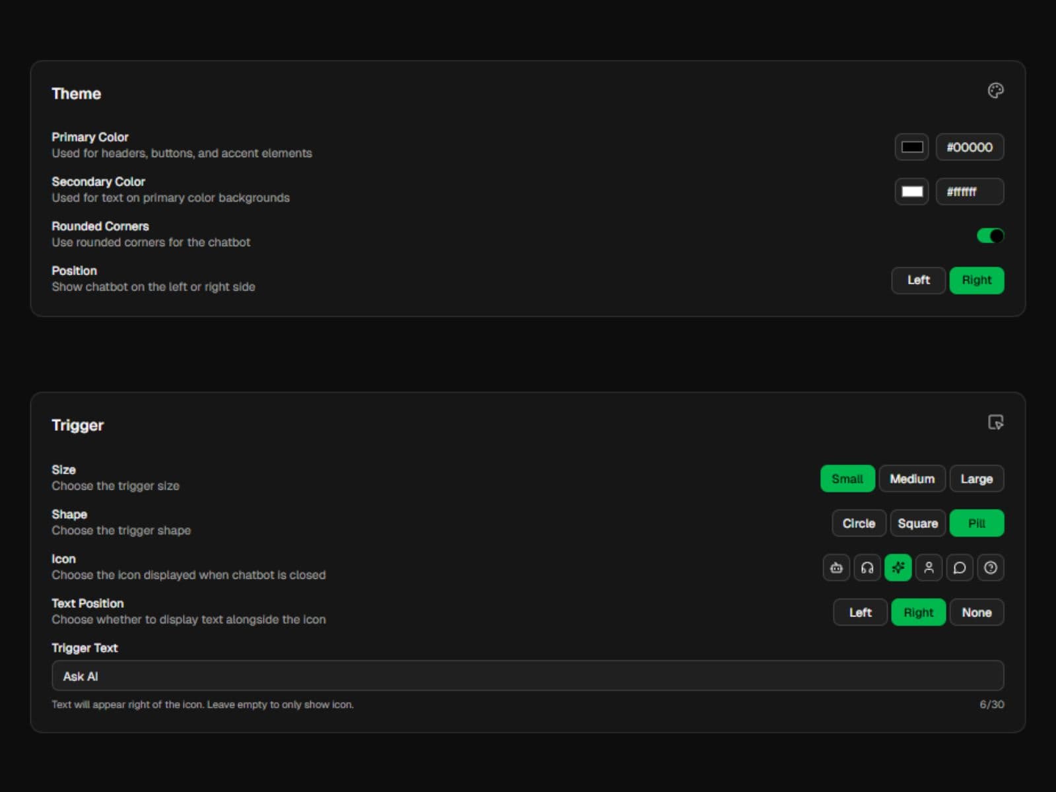Set trigger shape to Circle
The image size is (1056, 792).
pos(859,523)
